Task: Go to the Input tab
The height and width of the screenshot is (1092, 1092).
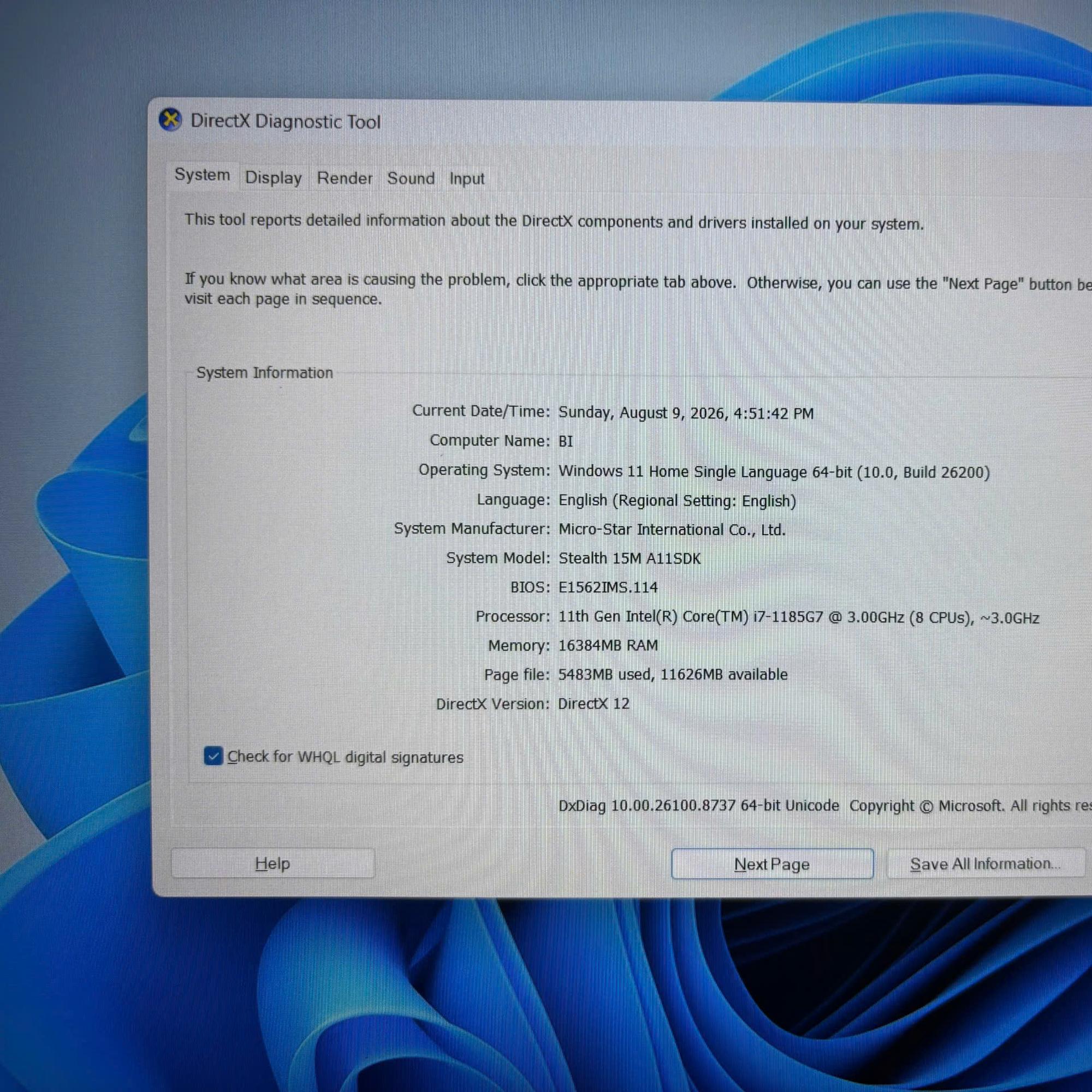Action: 467,179
